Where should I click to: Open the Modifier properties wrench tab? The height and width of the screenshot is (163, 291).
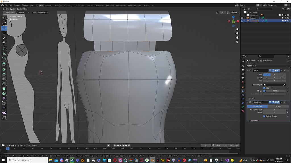pyautogui.click(x=243, y=91)
